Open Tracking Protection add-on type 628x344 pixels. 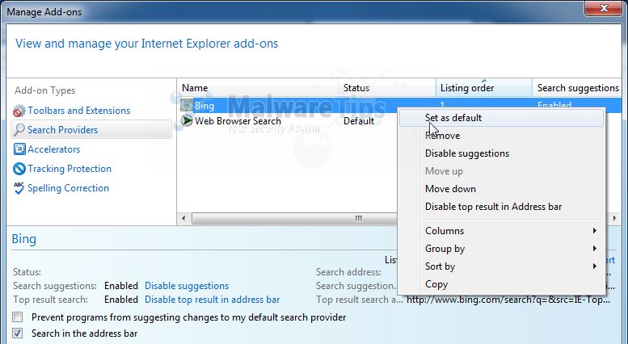(70, 169)
